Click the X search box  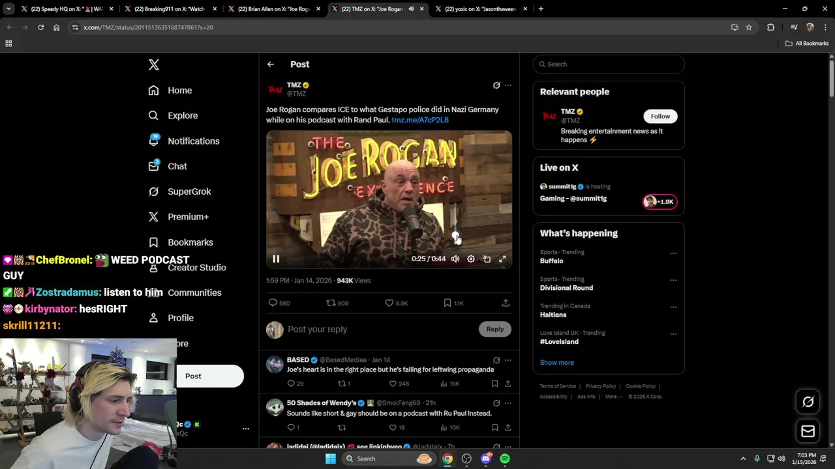(609, 64)
